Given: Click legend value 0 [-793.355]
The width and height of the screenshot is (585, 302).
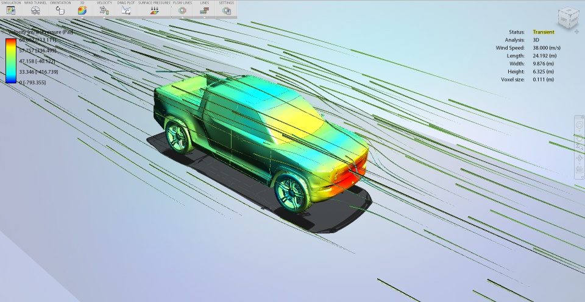Looking at the screenshot, I should [32, 83].
